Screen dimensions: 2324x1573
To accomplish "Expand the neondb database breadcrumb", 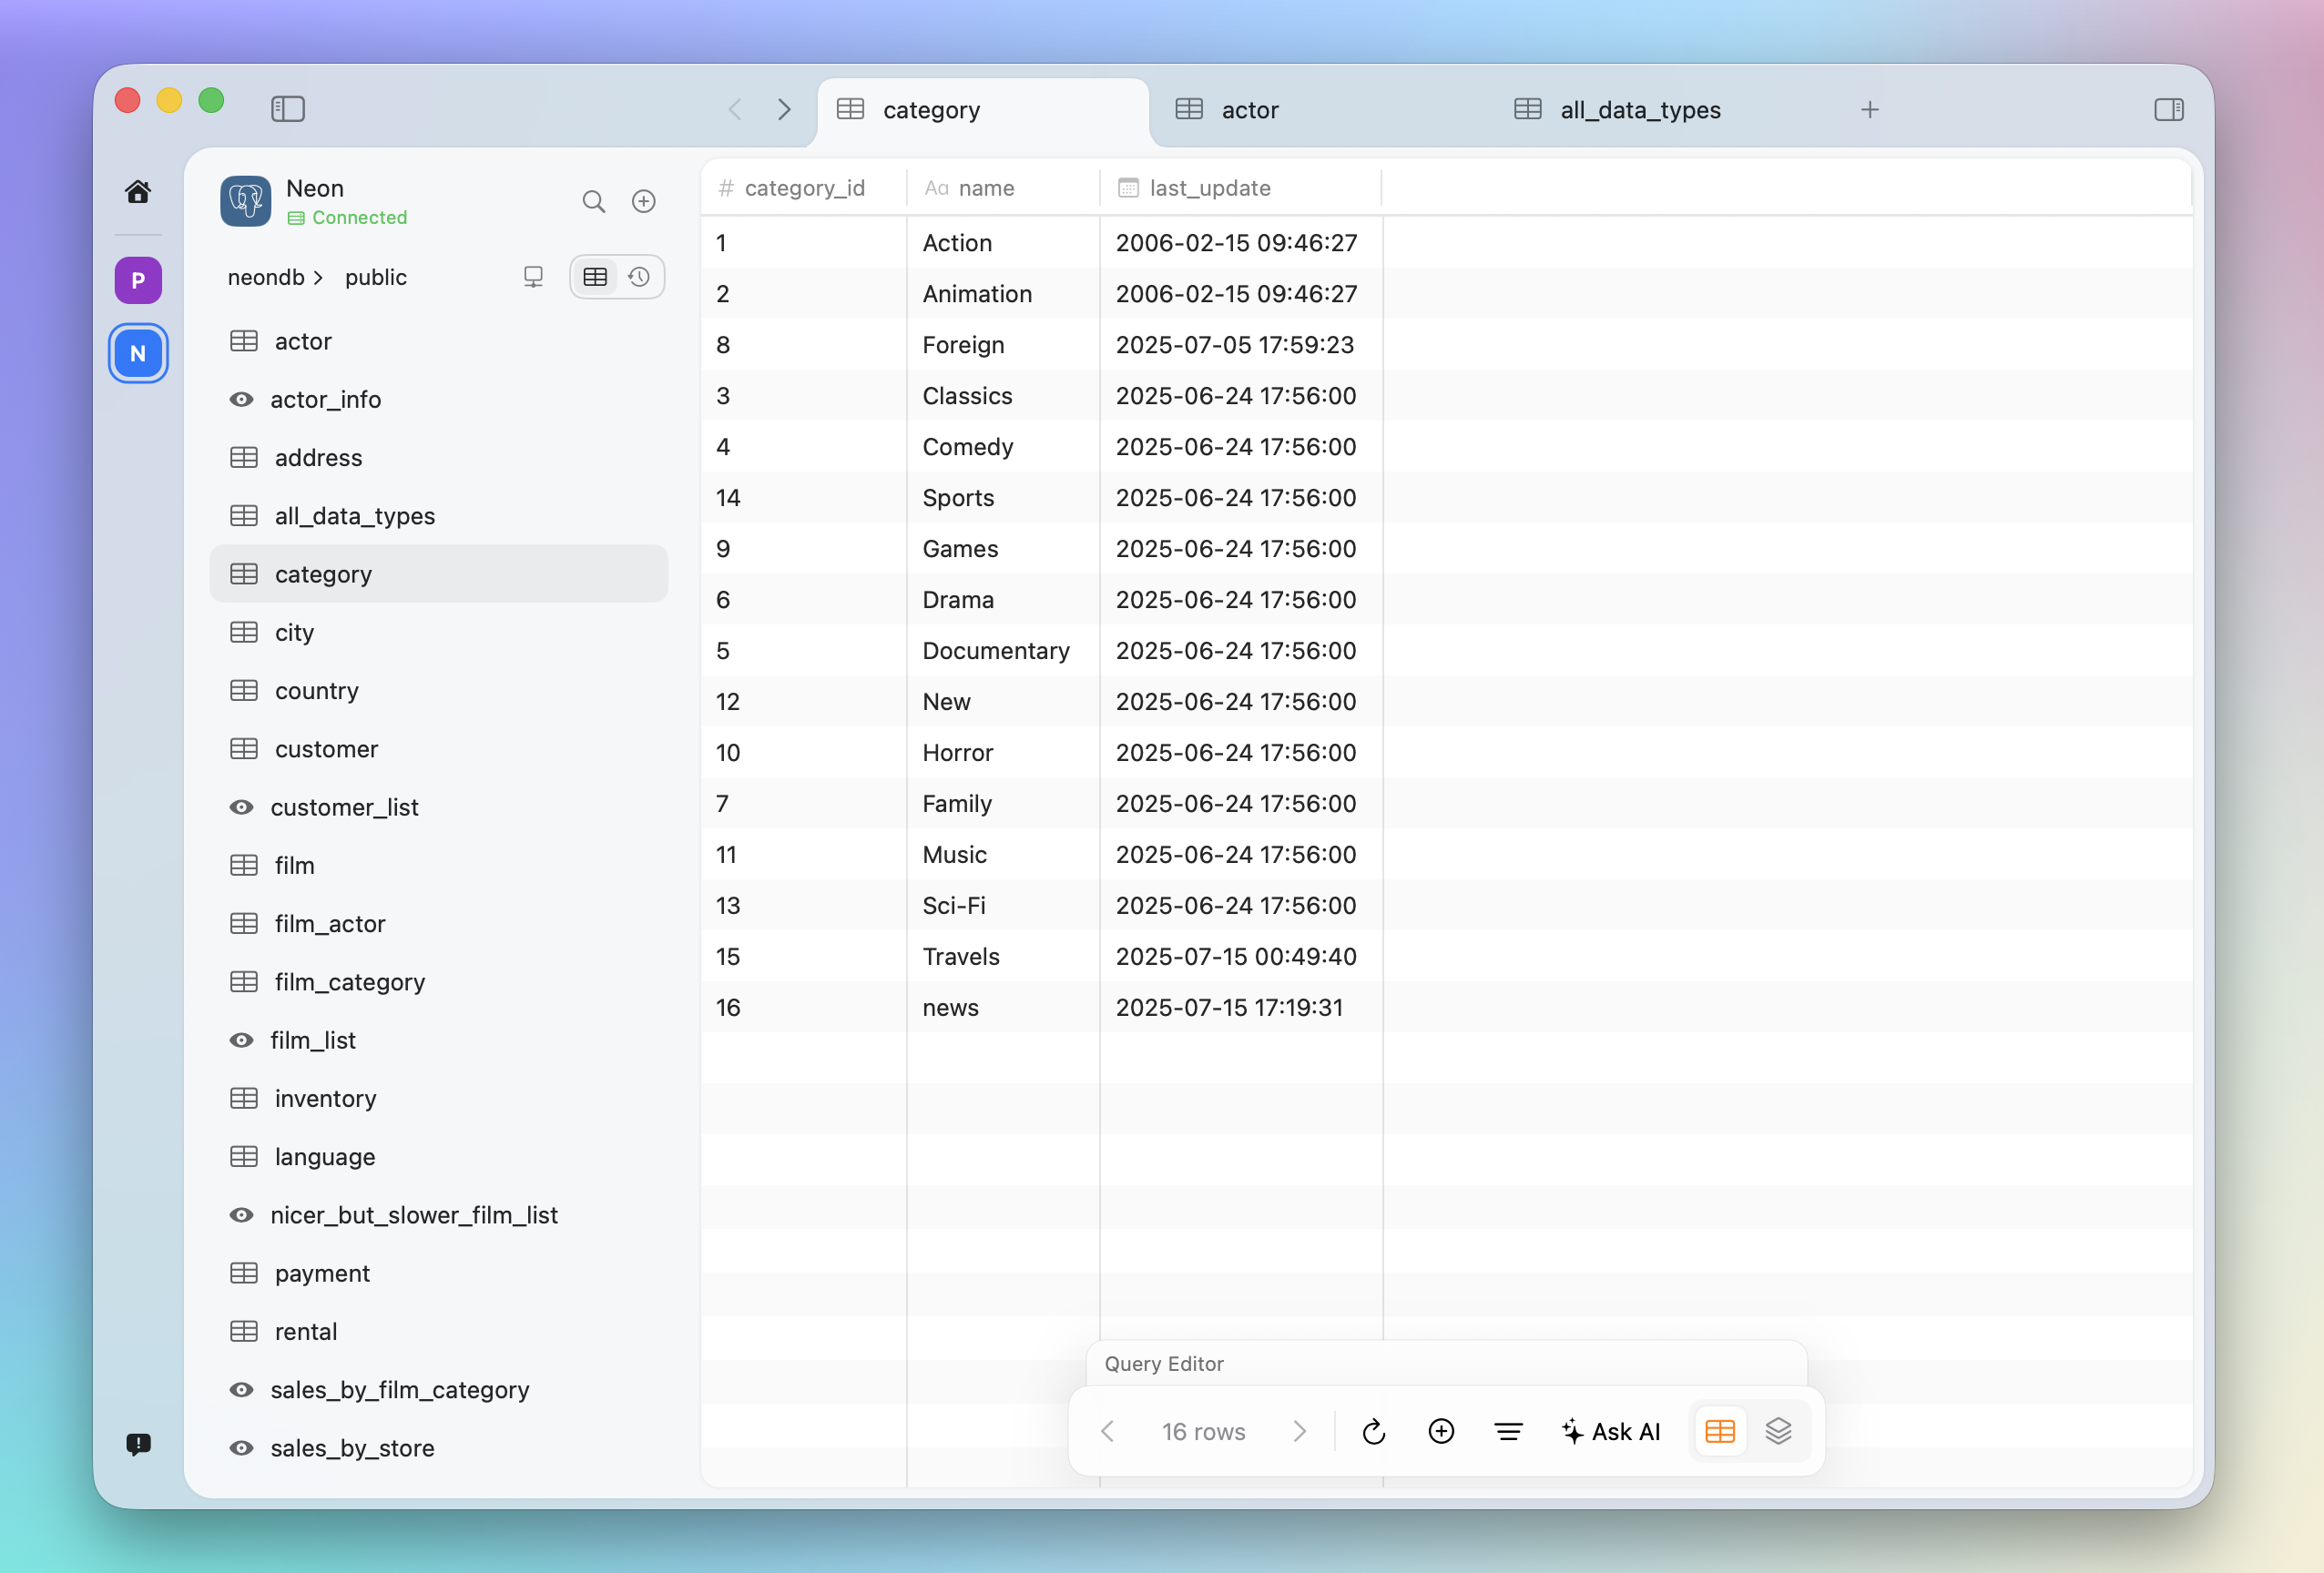I will point(275,277).
